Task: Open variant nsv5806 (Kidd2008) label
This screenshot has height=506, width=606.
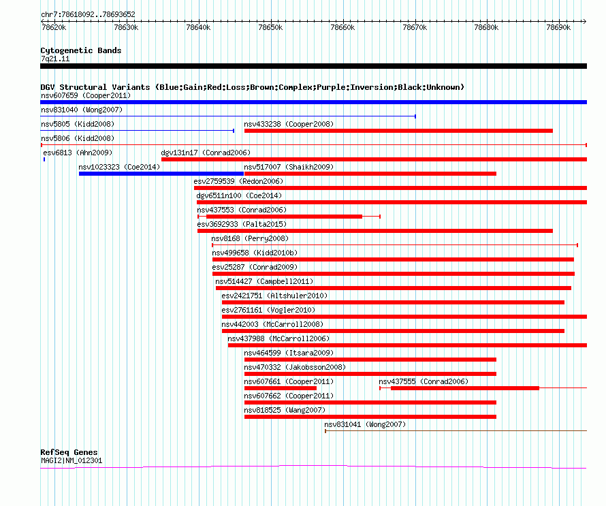Action: pos(78,138)
